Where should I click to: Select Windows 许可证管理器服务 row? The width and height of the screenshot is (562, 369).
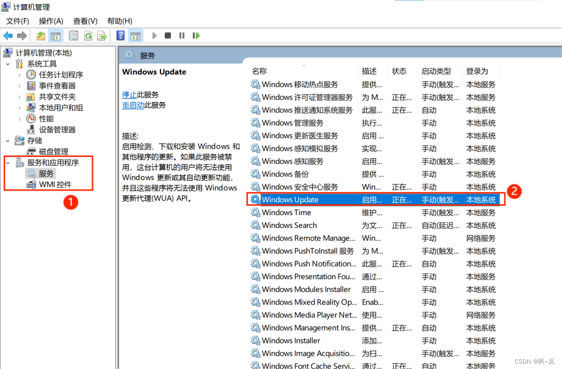click(374, 98)
